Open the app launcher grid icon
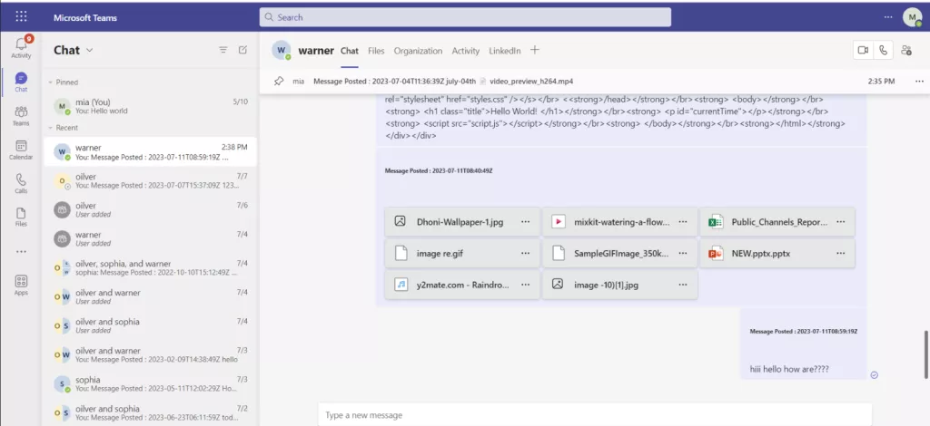Screen dimensions: 930x426 coord(21,16)
